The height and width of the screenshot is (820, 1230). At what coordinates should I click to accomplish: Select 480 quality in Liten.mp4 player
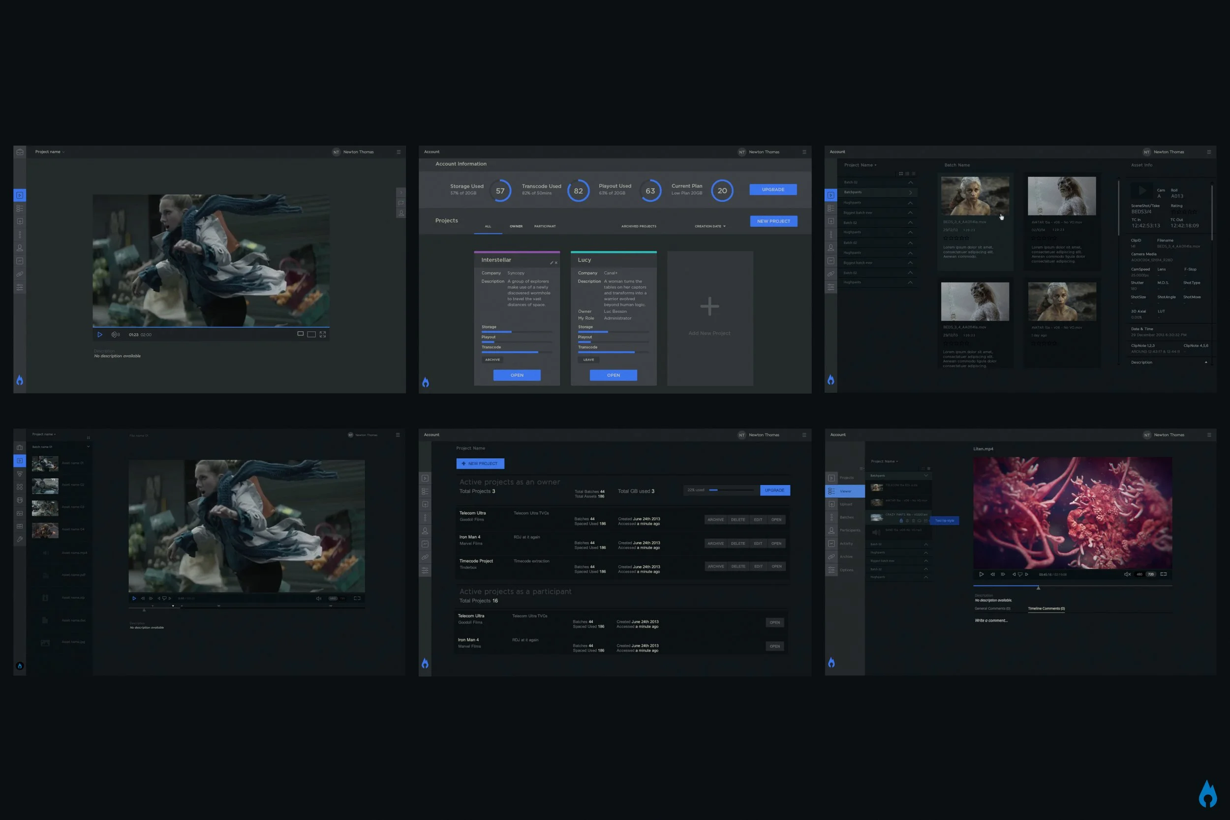[x=1139, y=574]
